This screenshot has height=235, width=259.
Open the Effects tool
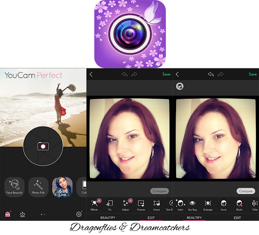(x=94, y=205)
